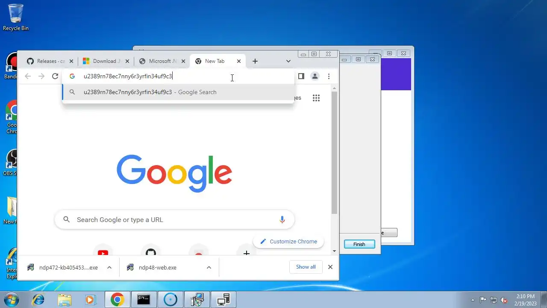Open the network tray icon
This screenshot has height=308, width=547.
pyautogui.click(x=494, y=300)
